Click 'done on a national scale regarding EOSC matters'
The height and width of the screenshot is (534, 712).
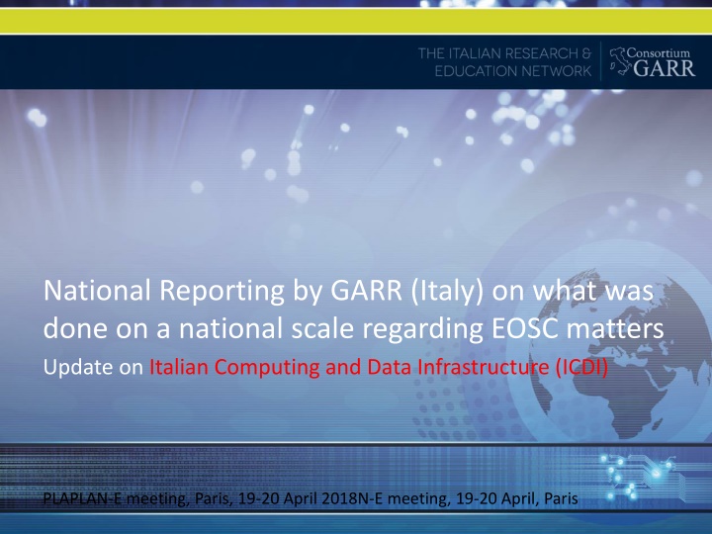point(353,328)
